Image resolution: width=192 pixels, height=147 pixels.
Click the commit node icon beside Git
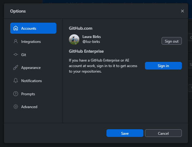(x=16, y=55)
